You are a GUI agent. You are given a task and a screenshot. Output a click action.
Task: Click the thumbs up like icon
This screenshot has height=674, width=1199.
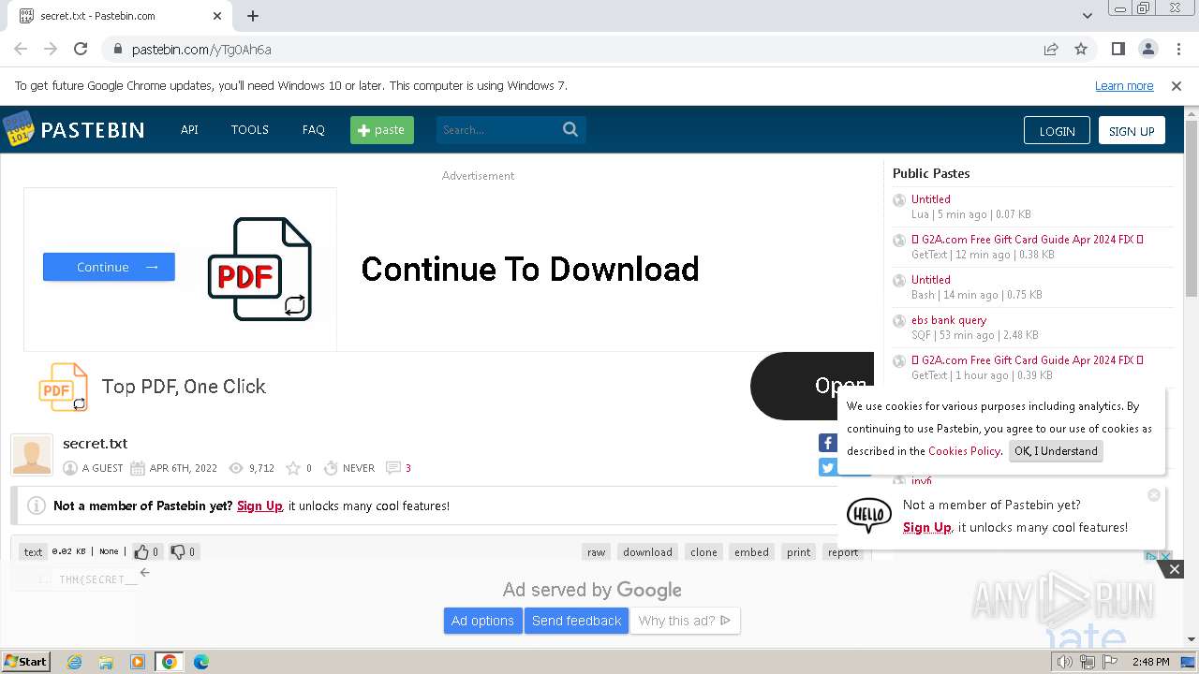coord(141,551)
